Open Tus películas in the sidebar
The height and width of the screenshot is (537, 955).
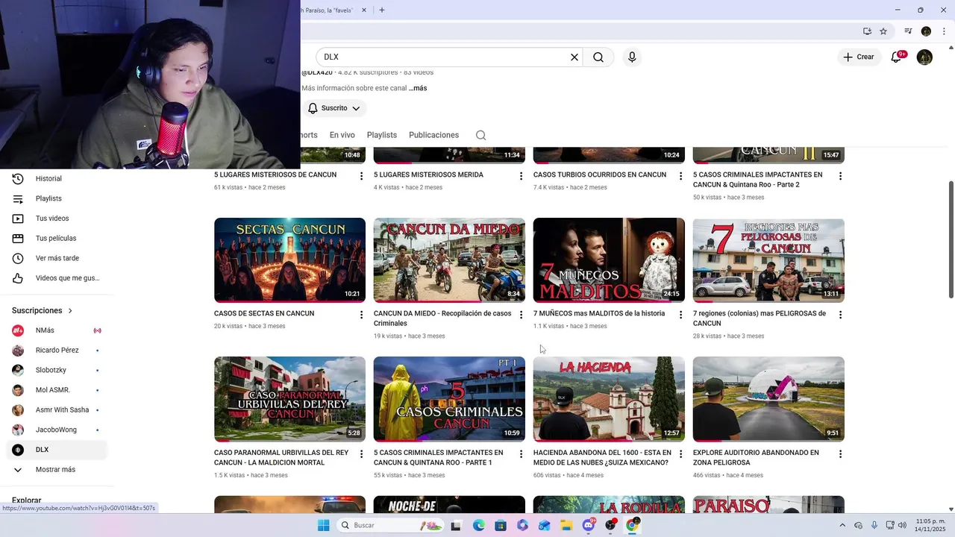[x=57, y=238]
